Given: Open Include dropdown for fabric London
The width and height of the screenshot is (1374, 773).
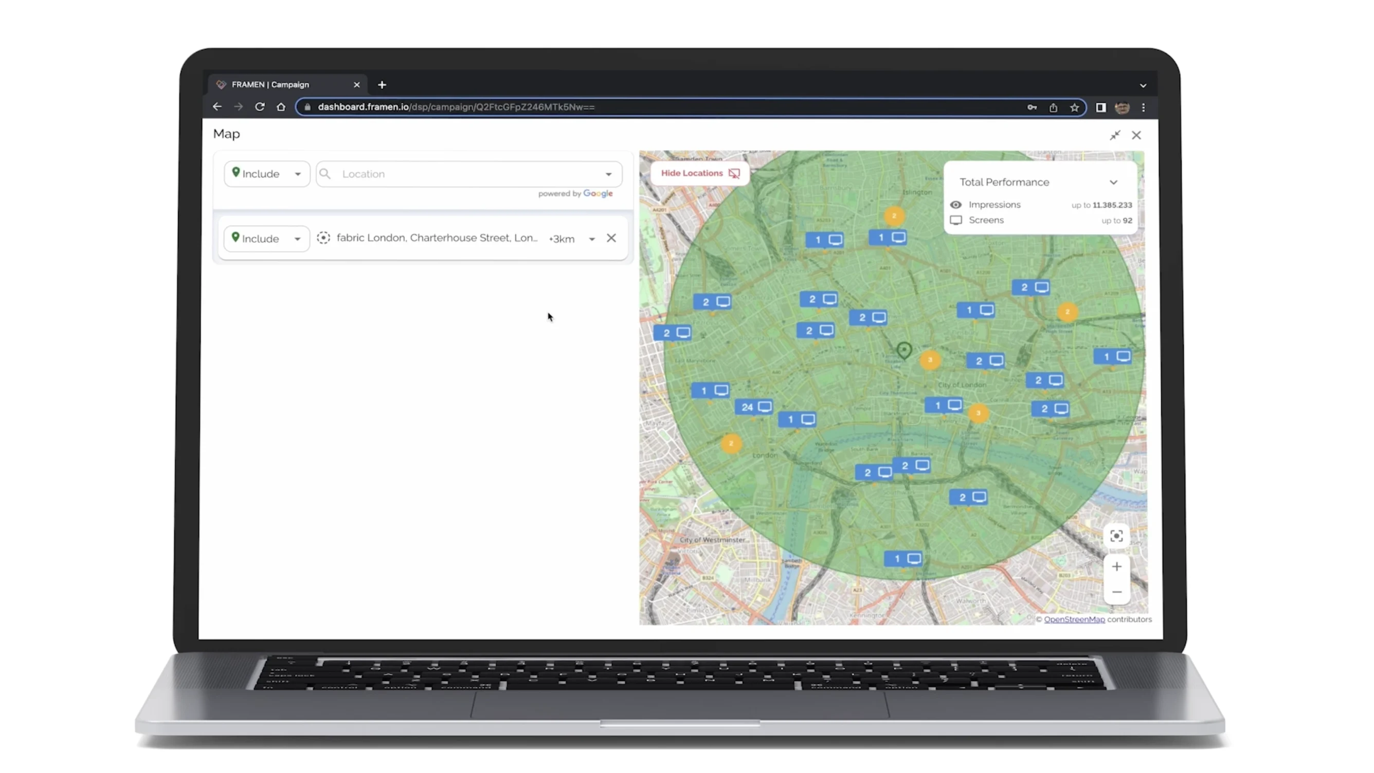Looking at the screenshot, I should click(x=266, y=238).
